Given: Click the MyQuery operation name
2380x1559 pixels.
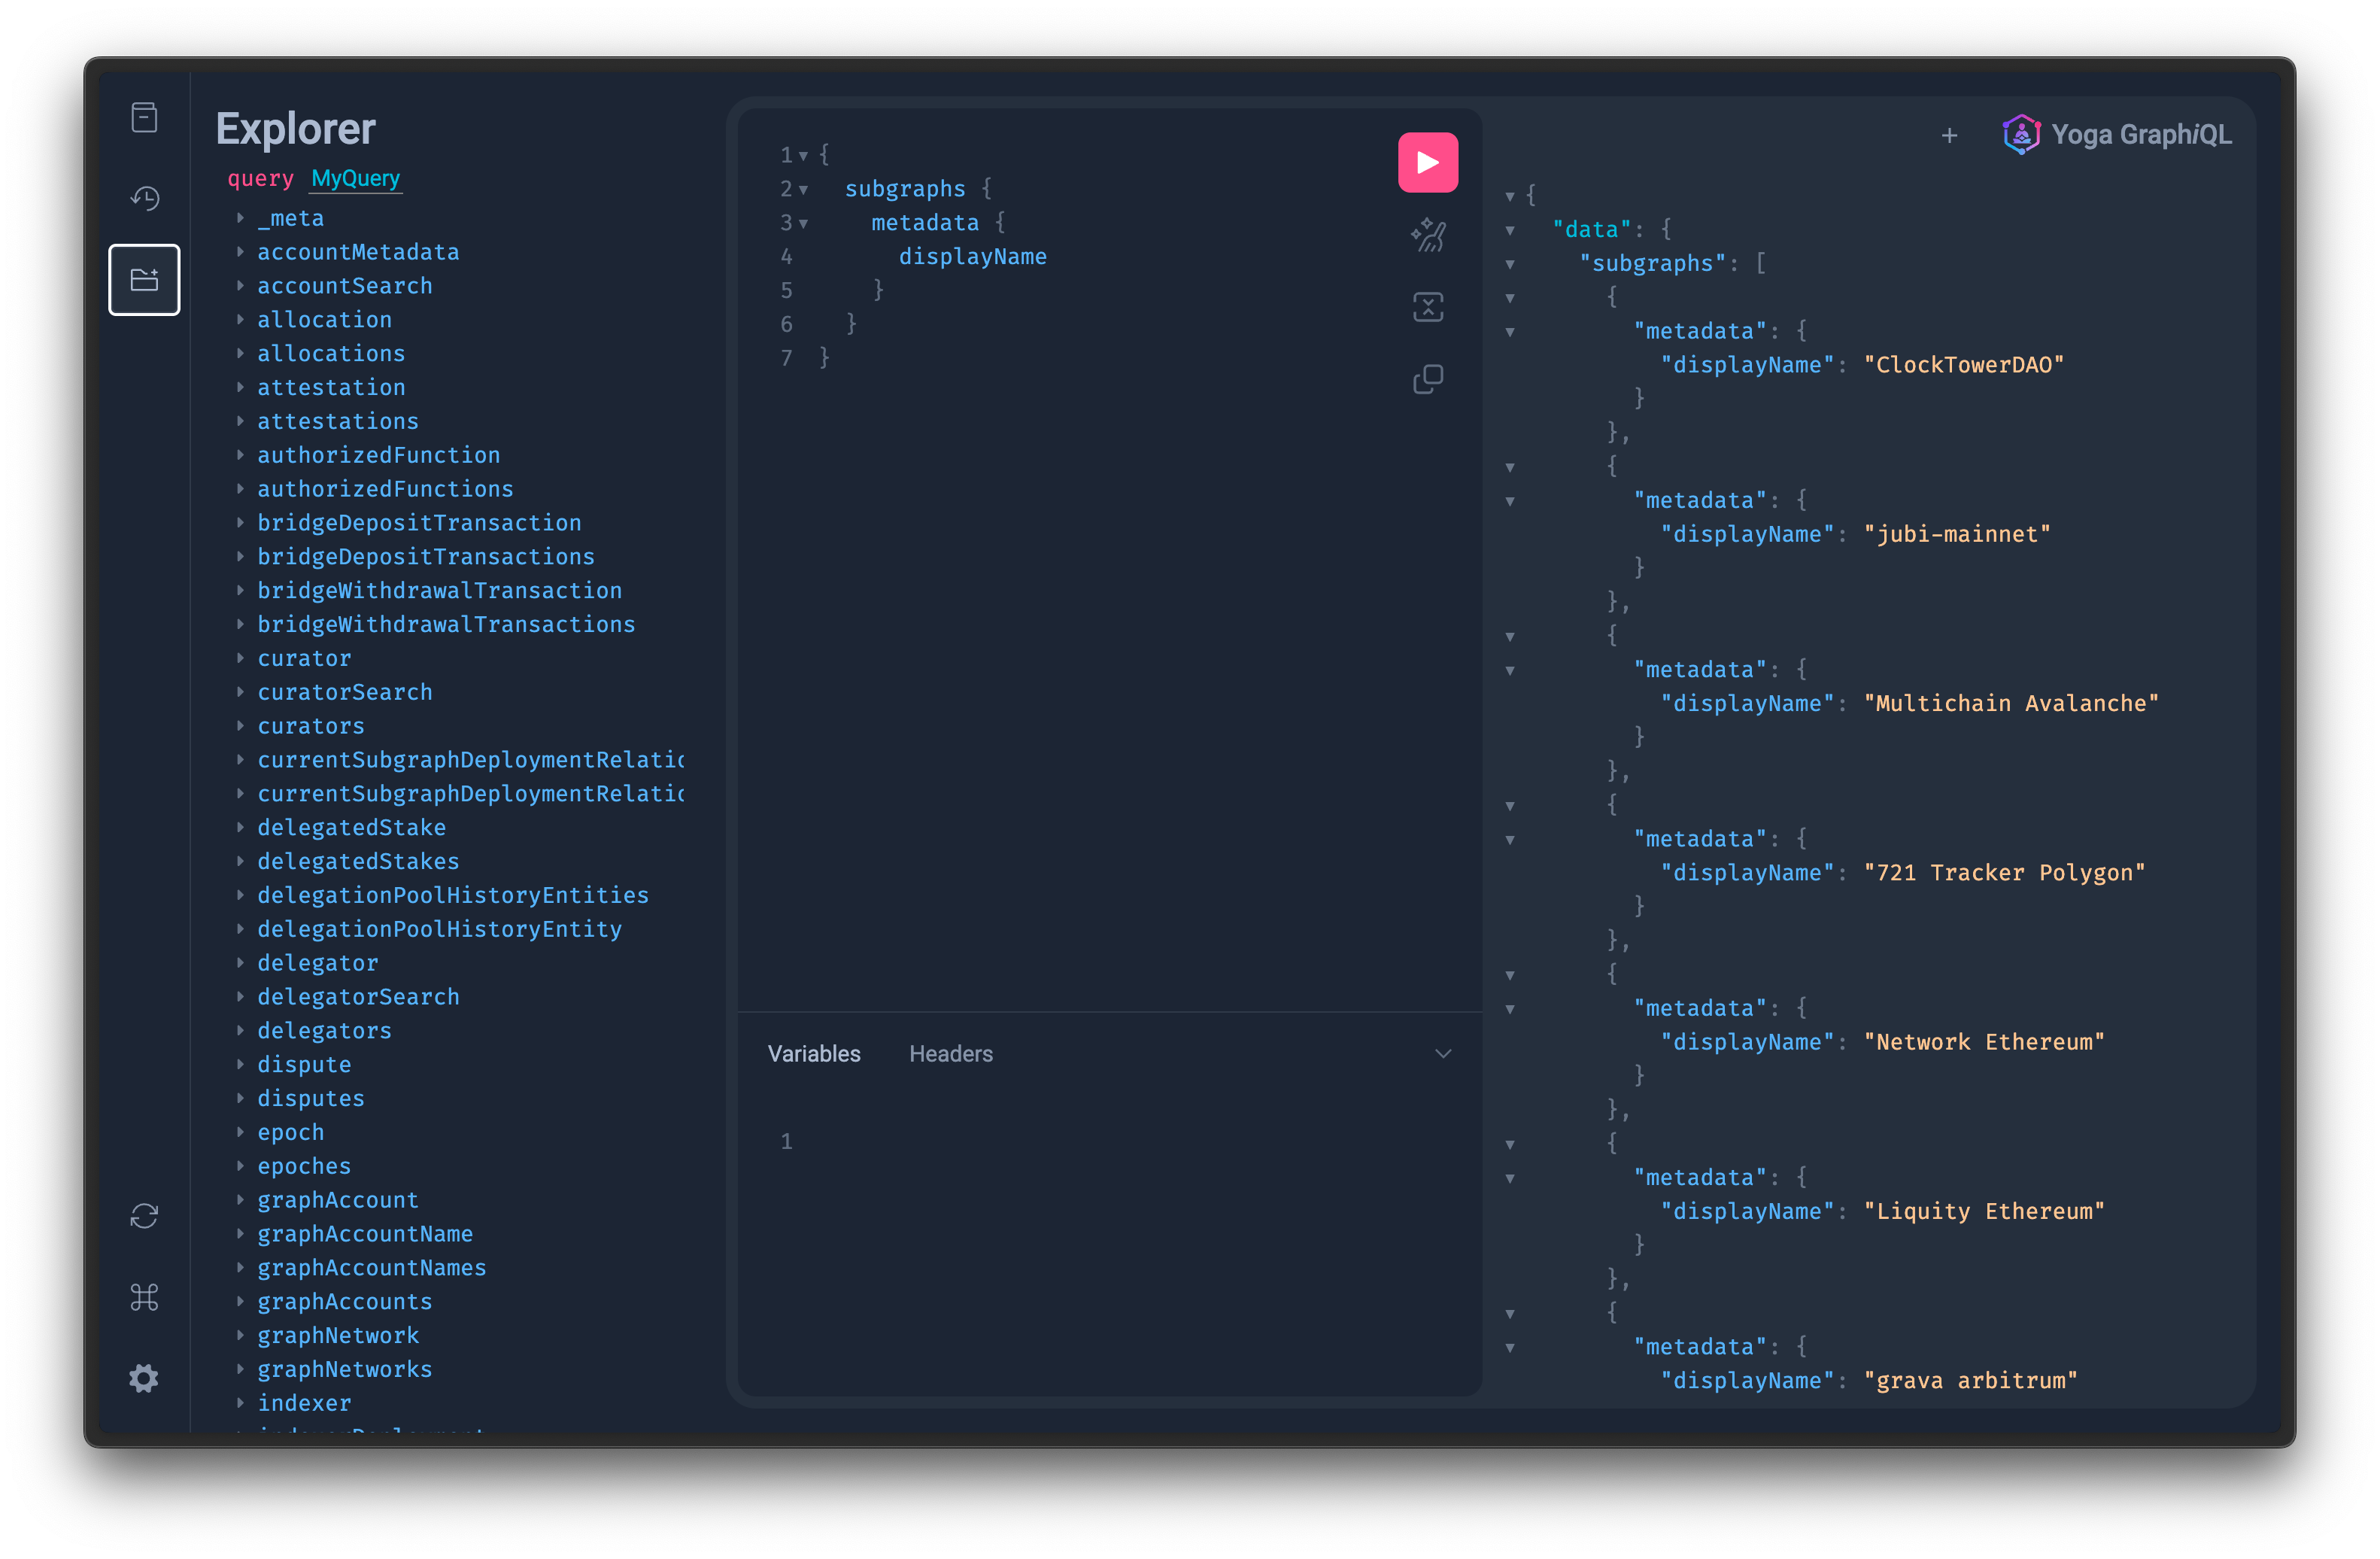Looking at the screenshot, I should [355, 178].
